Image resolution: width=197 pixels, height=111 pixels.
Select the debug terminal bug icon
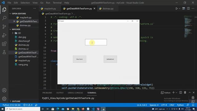pos(193,97)
